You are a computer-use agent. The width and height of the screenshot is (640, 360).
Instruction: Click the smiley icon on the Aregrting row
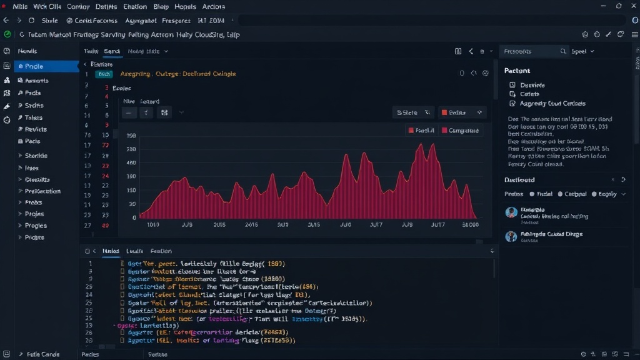coord(485,74)
